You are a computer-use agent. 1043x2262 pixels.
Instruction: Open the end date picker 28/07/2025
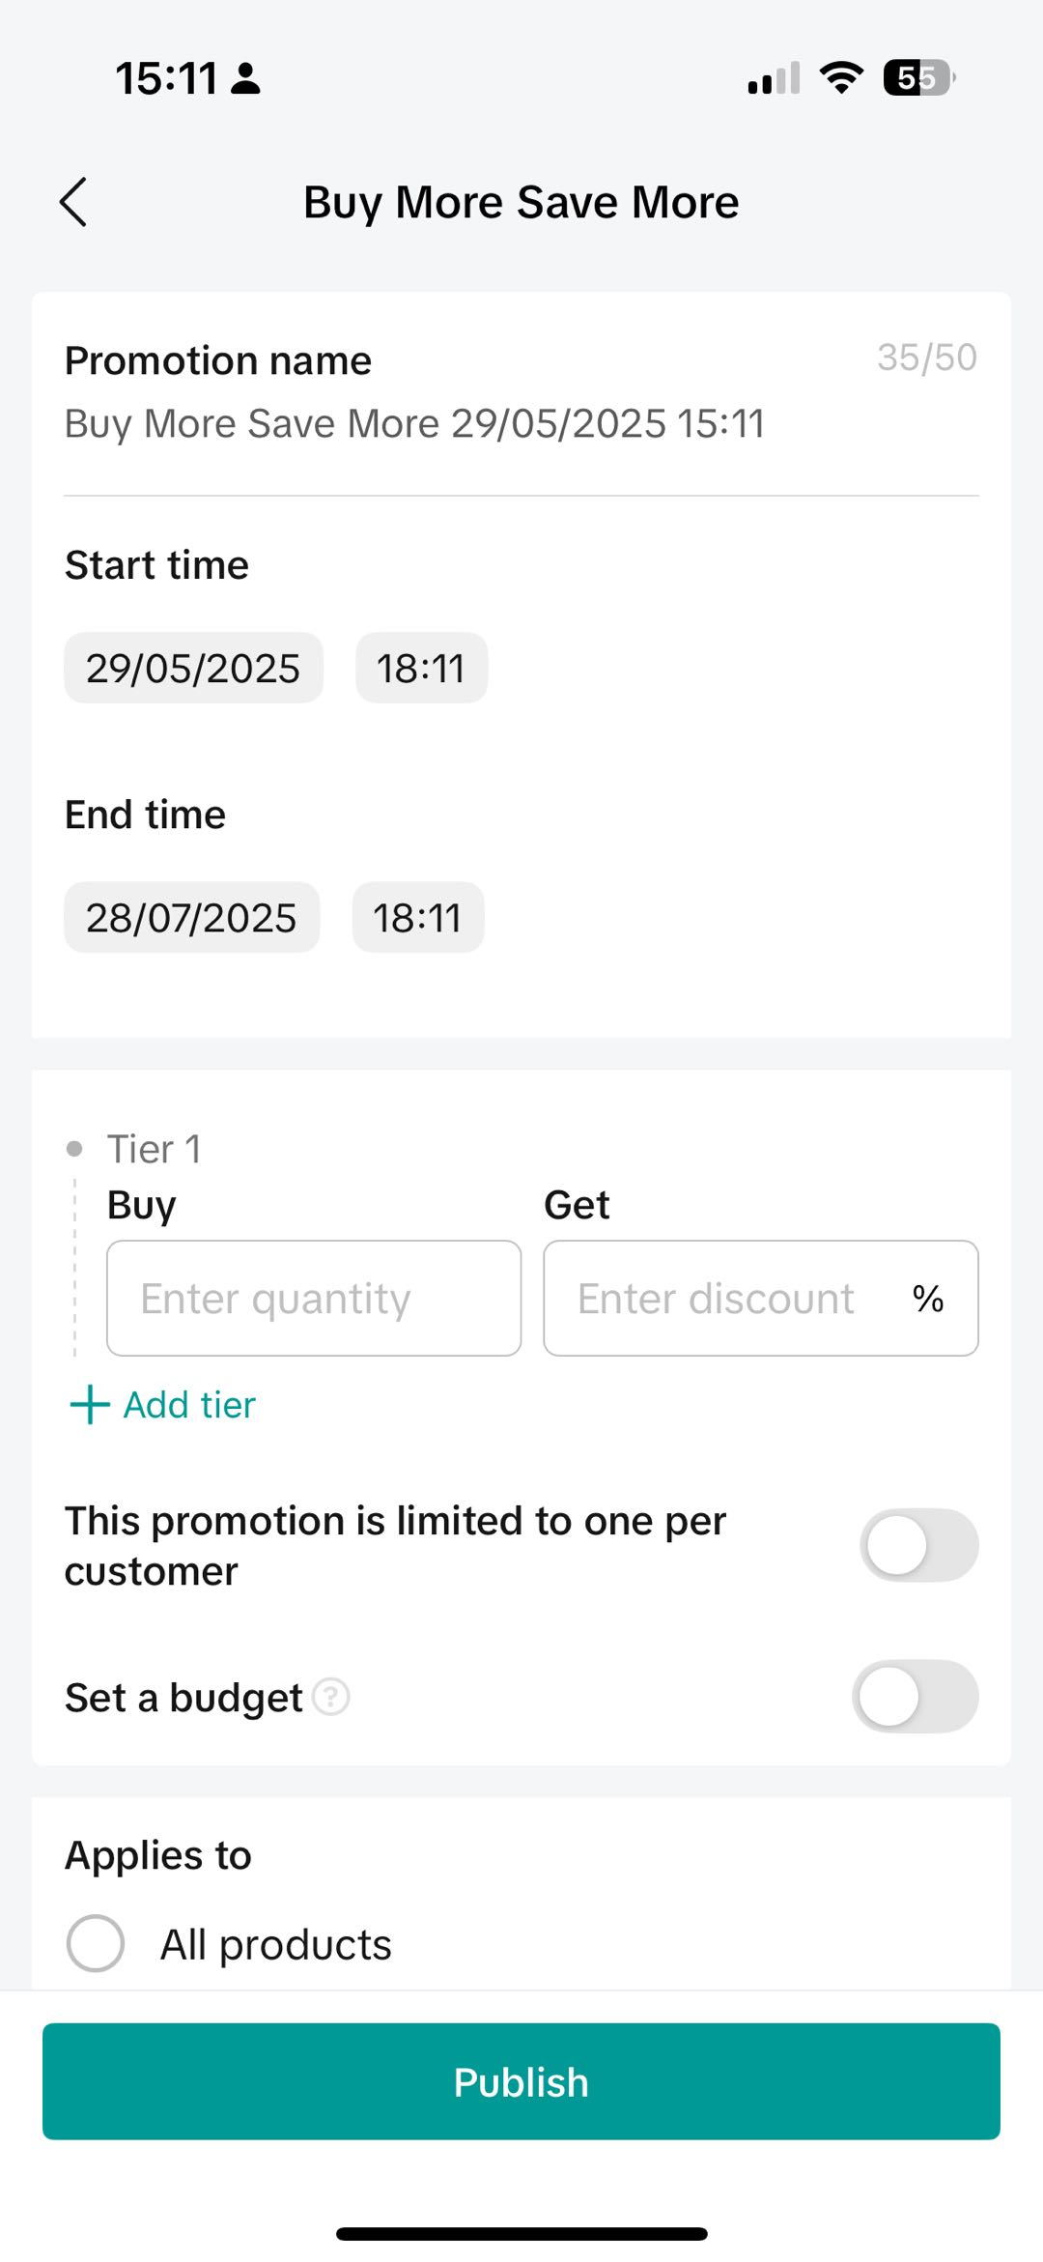pos(191,917)
